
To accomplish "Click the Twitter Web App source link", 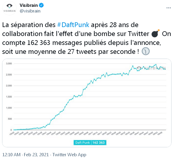I will point(70,155).
